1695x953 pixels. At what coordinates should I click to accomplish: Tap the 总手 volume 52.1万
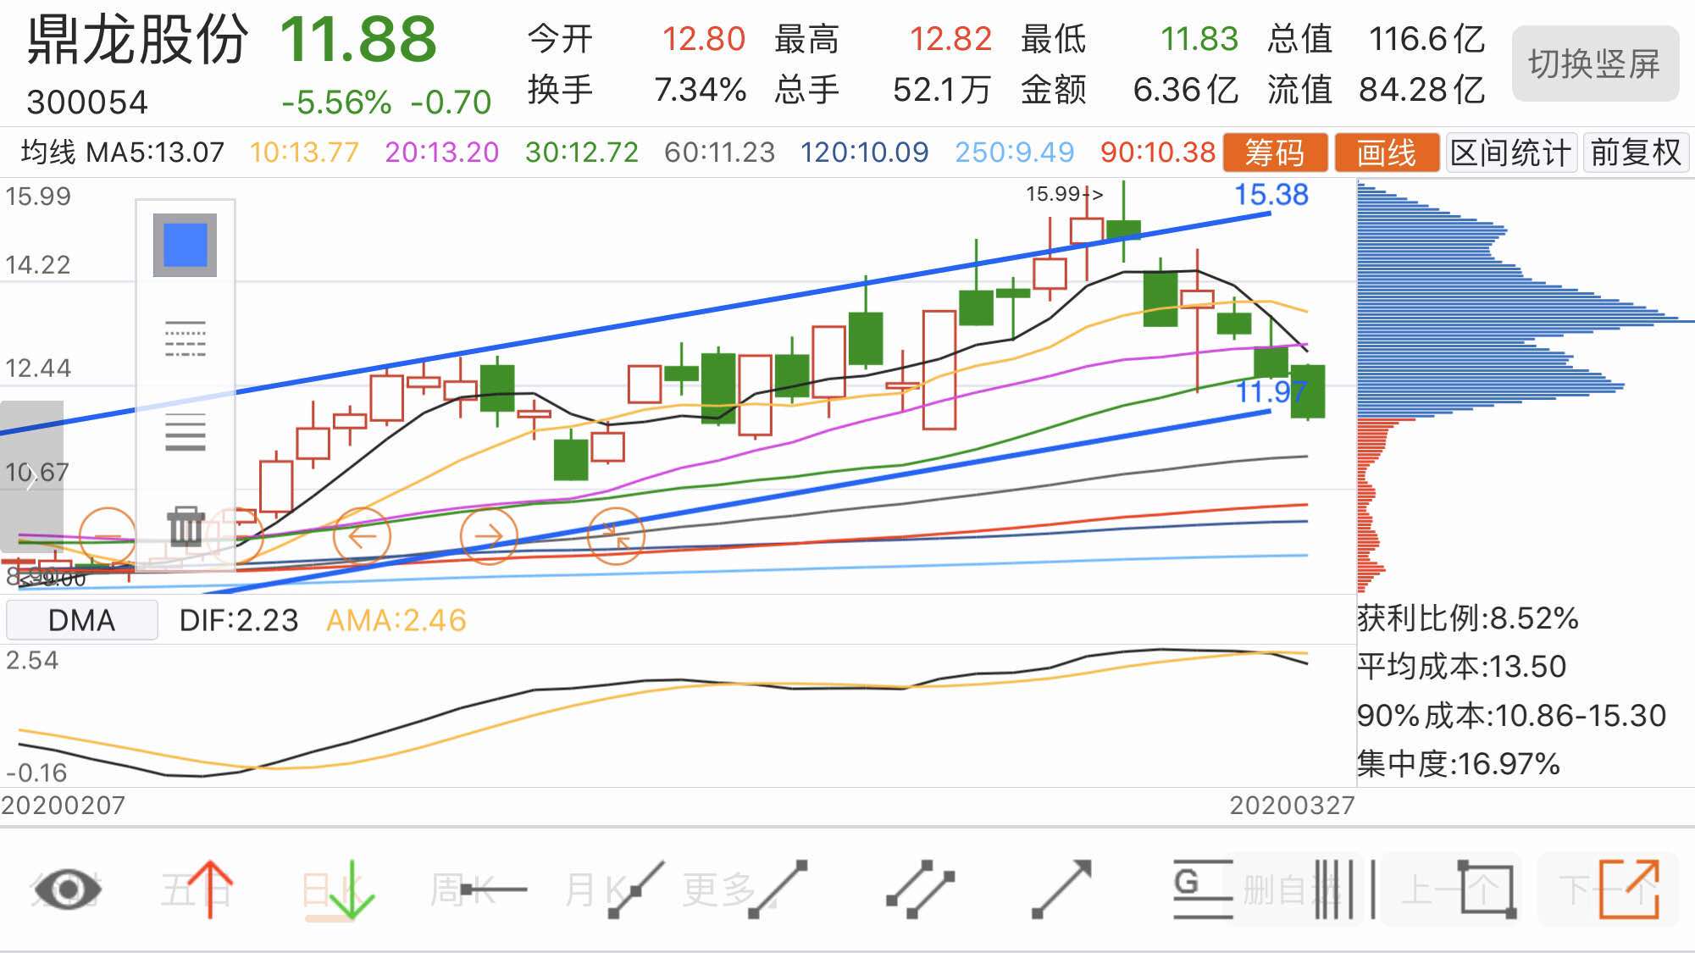(x=942, y=89)
